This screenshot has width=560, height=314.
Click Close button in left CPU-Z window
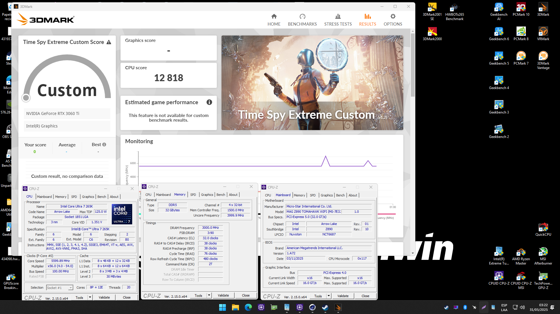(x=127, y=297)
